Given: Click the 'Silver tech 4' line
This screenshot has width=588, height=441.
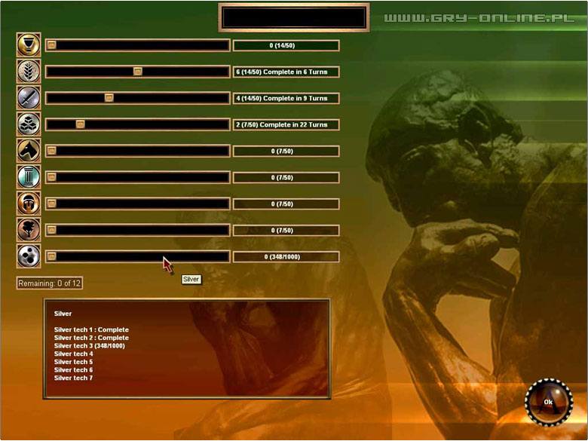Looking at the screenshot, I should (x=74, y=354).
